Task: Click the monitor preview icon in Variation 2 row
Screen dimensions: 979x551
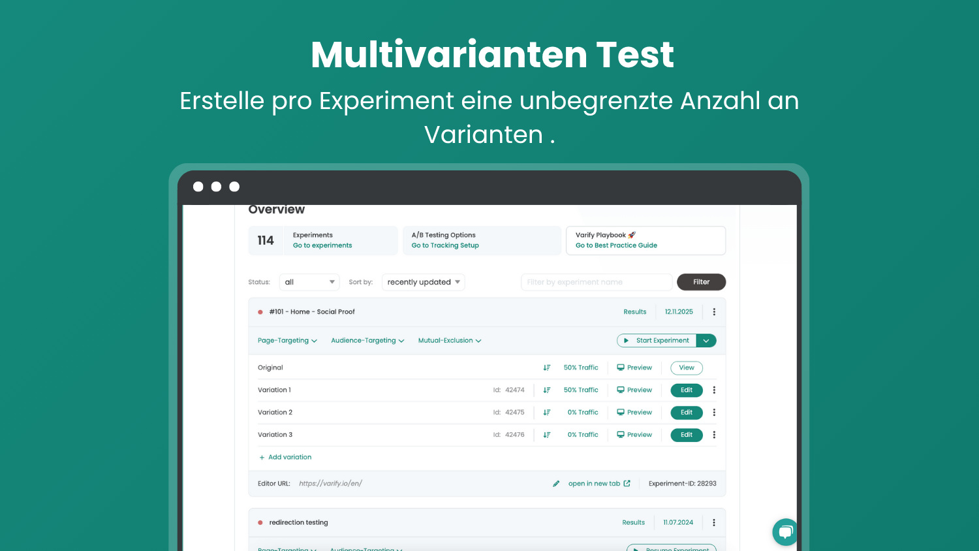Action: click(621, 412)
